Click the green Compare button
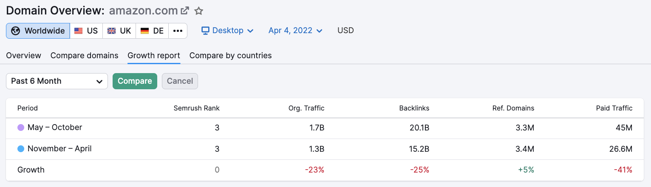The image size is (651, 187). 135,81
